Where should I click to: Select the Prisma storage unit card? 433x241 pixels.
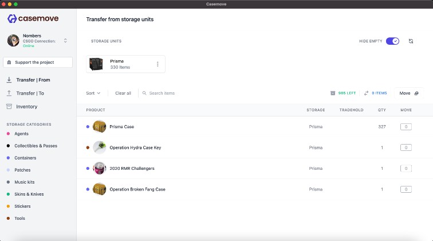point(125,64)
